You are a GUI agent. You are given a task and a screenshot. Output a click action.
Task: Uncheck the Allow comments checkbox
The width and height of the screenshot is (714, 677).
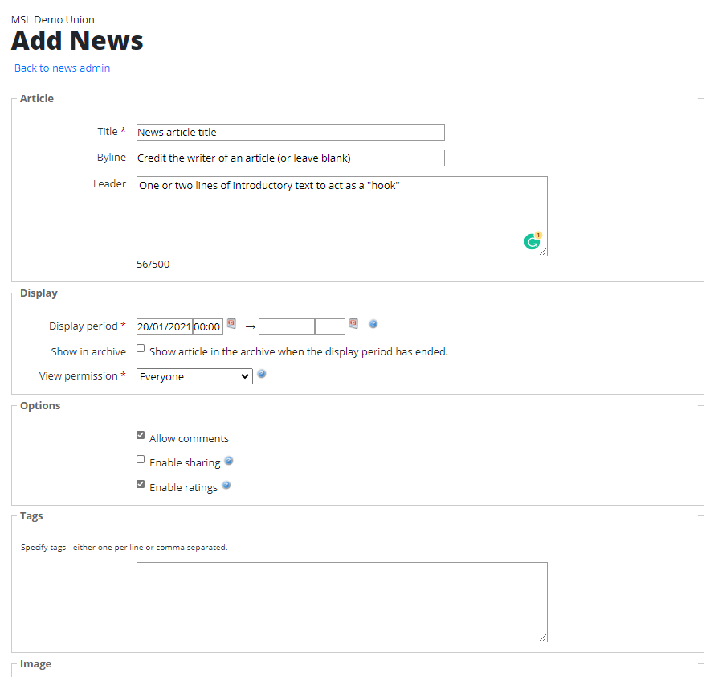pos(141,435)
